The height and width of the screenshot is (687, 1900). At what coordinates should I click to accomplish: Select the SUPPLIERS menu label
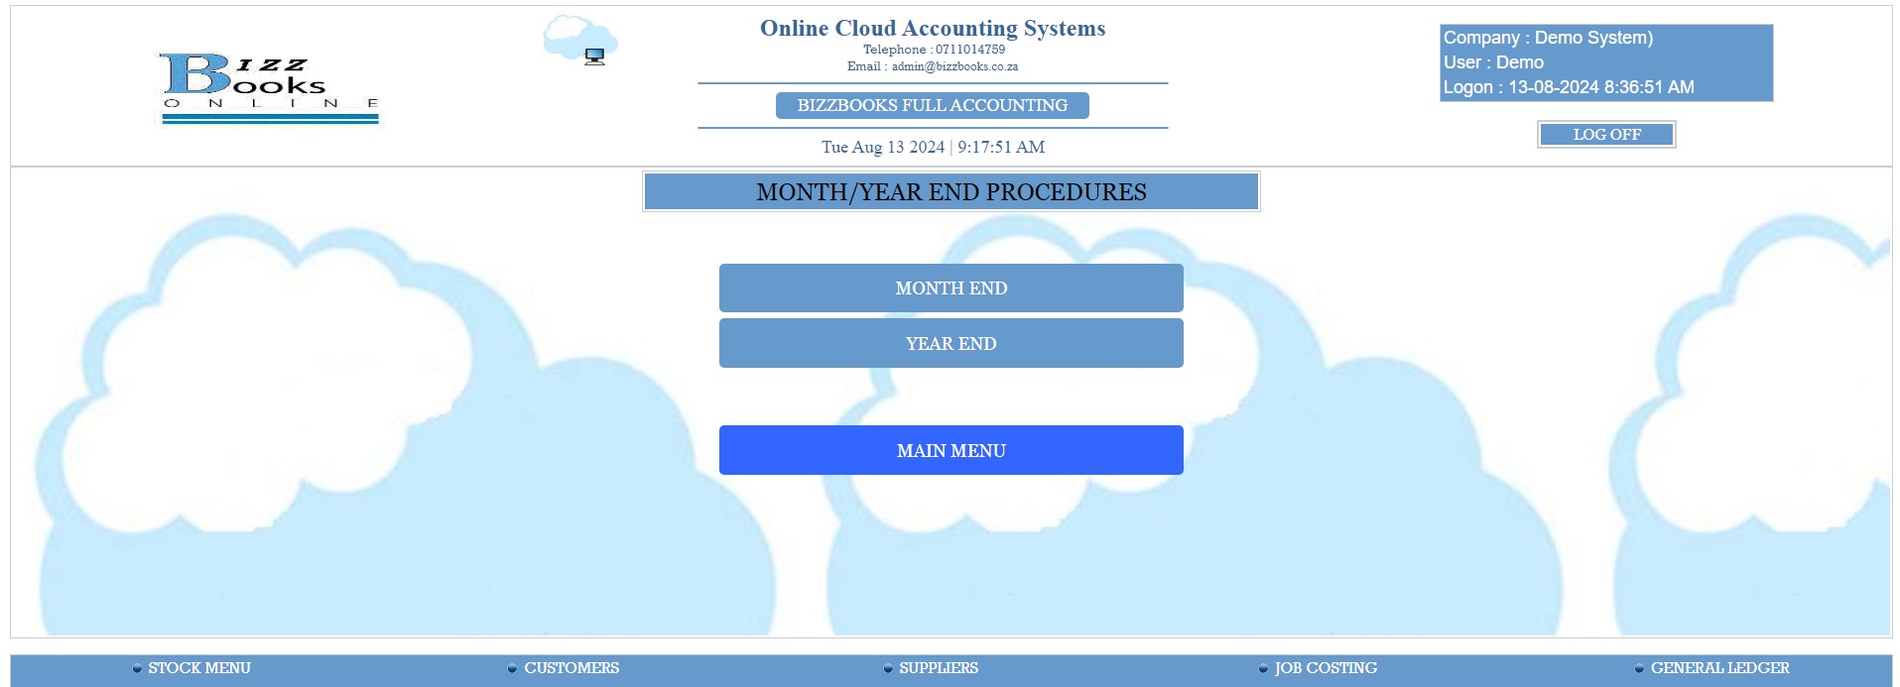[939, 668]
